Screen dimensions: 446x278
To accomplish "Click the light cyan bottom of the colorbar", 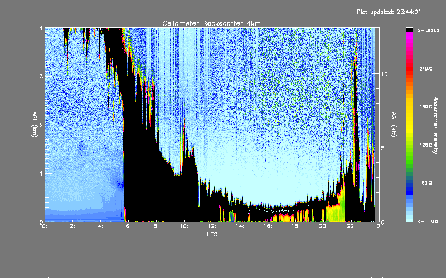I will click(x=409, y=219).
